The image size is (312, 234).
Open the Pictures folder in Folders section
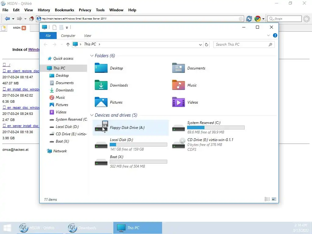pos(101,102)
